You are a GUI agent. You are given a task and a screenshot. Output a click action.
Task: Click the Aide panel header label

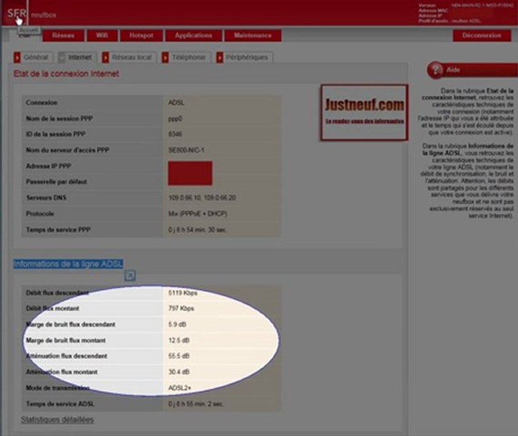[x=453, y=70]
